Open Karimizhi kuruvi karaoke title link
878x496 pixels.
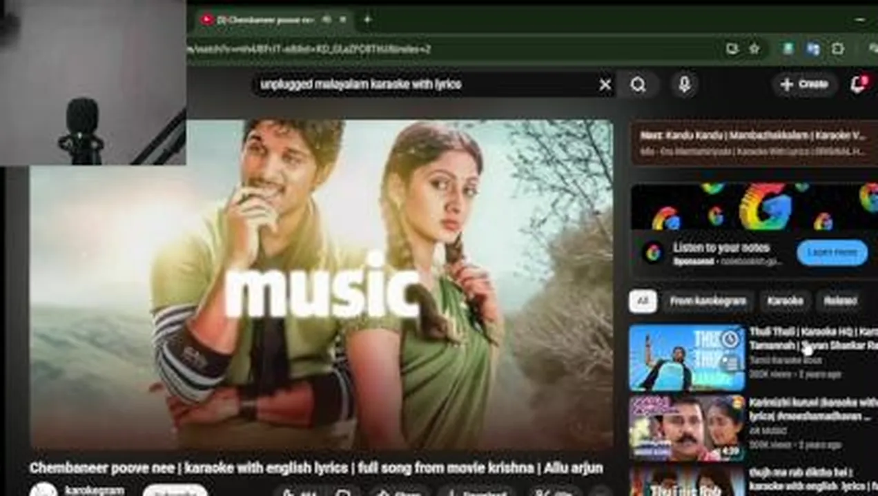point(814,409)
